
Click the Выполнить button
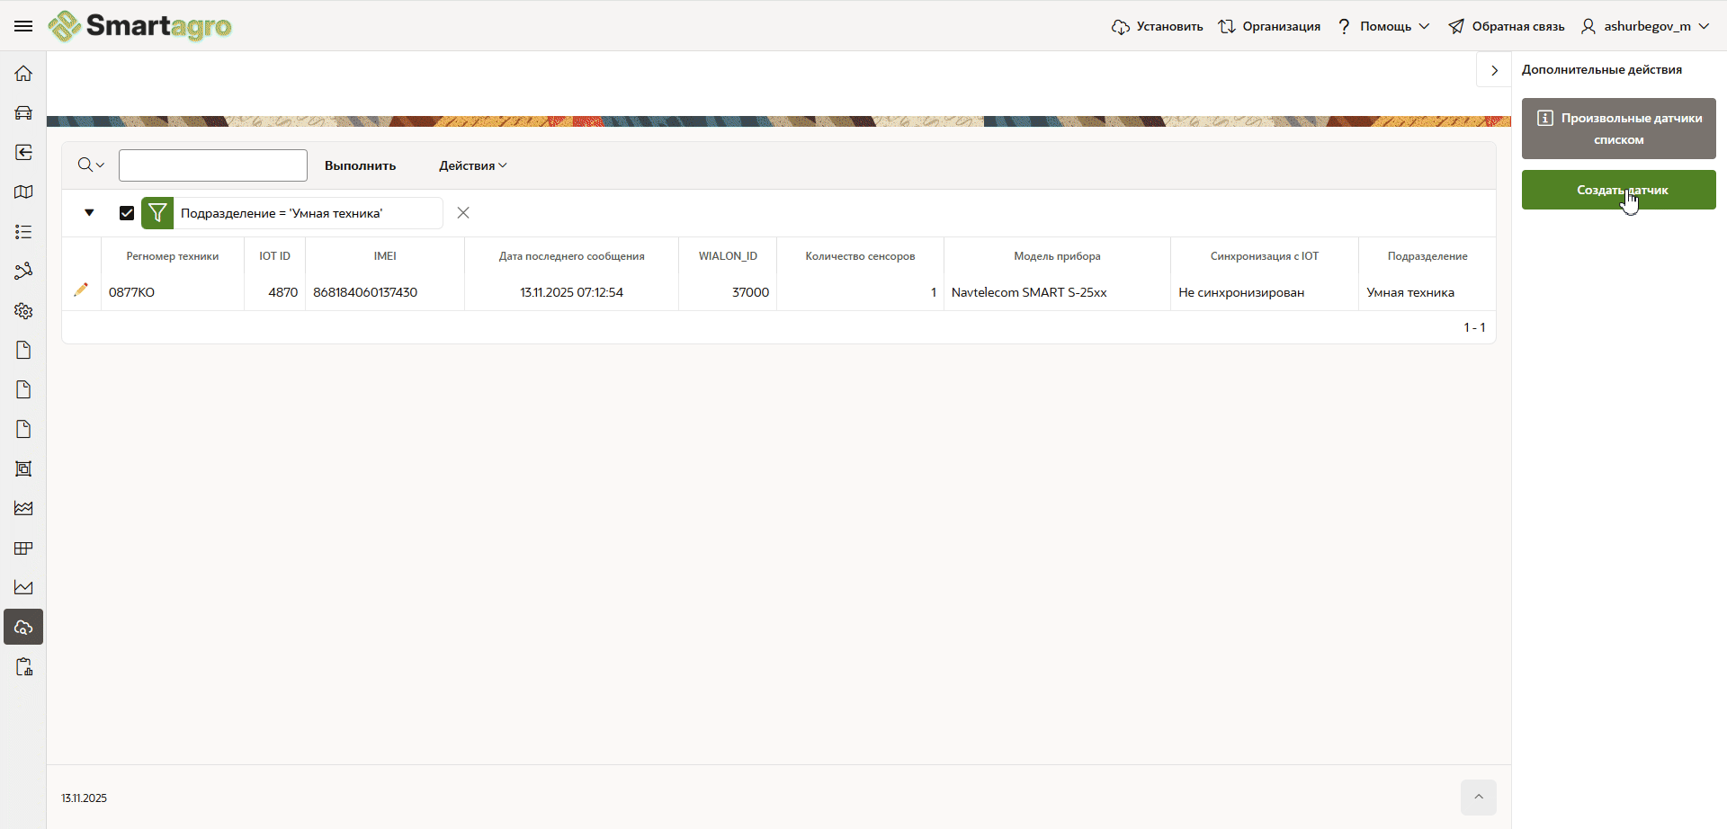[x=360, y=165]
